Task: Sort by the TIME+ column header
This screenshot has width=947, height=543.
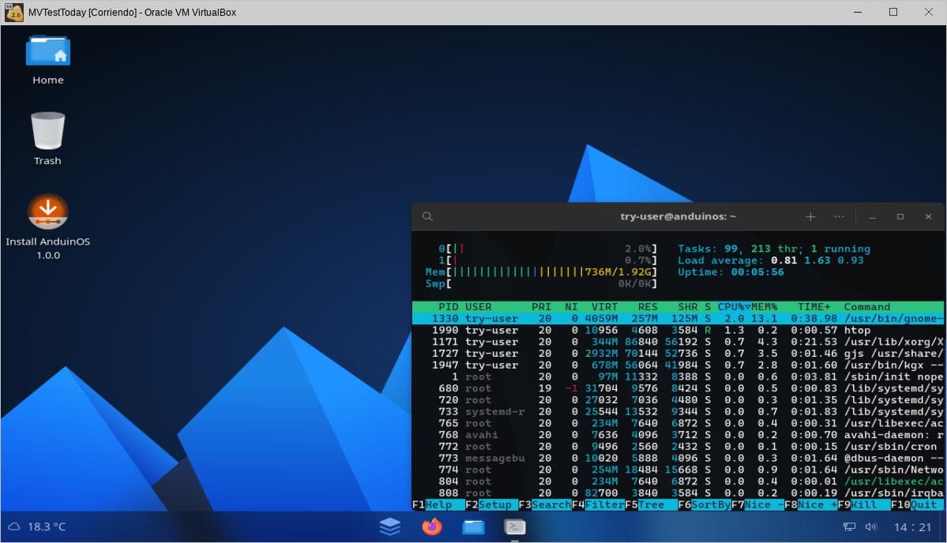Action: click(x=814, y=306)
